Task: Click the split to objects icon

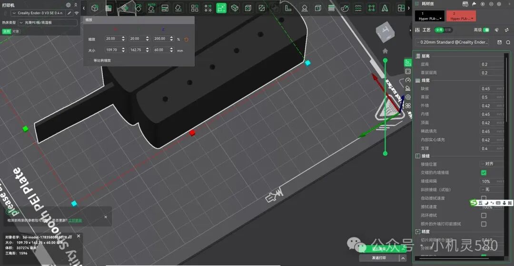Action: (195, 8)
